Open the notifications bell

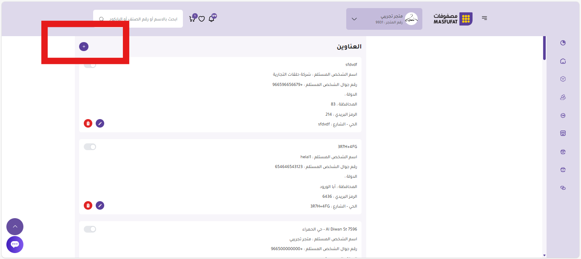pyautogui.click(x=211, y=19)
